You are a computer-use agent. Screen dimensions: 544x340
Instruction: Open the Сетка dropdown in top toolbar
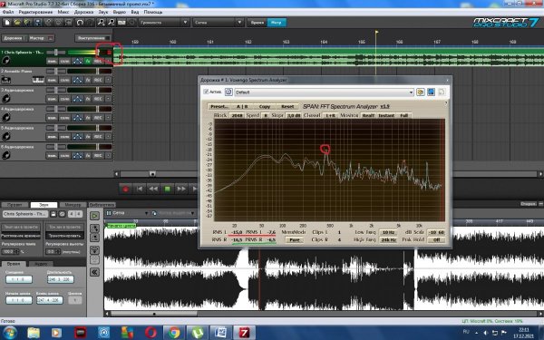(218, 23)
